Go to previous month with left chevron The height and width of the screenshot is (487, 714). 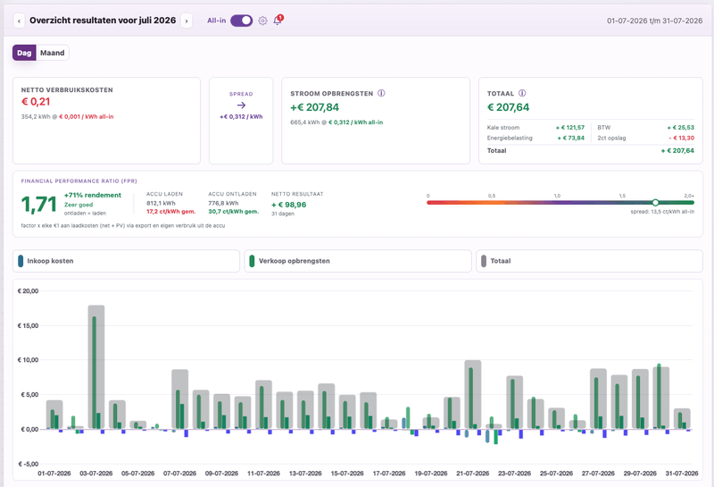(19, 21)
